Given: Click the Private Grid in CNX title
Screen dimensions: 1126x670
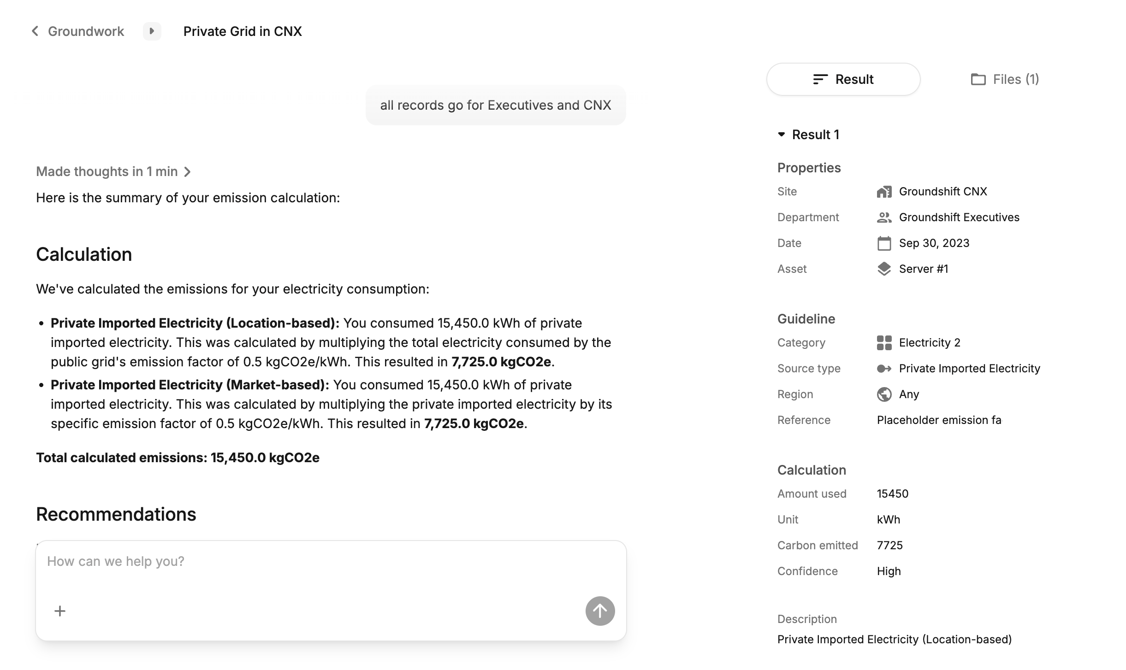Looking at the screenshot, I should point(243,31).
